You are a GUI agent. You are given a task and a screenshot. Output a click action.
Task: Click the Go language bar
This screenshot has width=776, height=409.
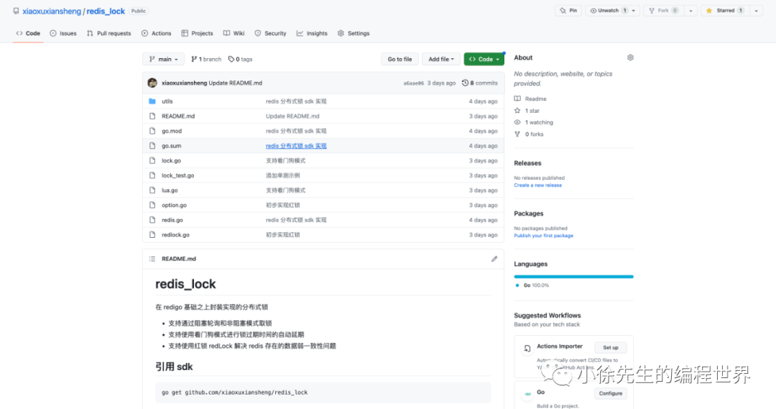[573, 276]
